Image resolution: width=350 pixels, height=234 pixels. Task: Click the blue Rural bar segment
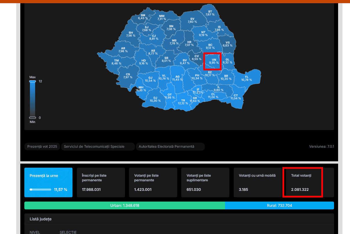[x=279, y=206]
